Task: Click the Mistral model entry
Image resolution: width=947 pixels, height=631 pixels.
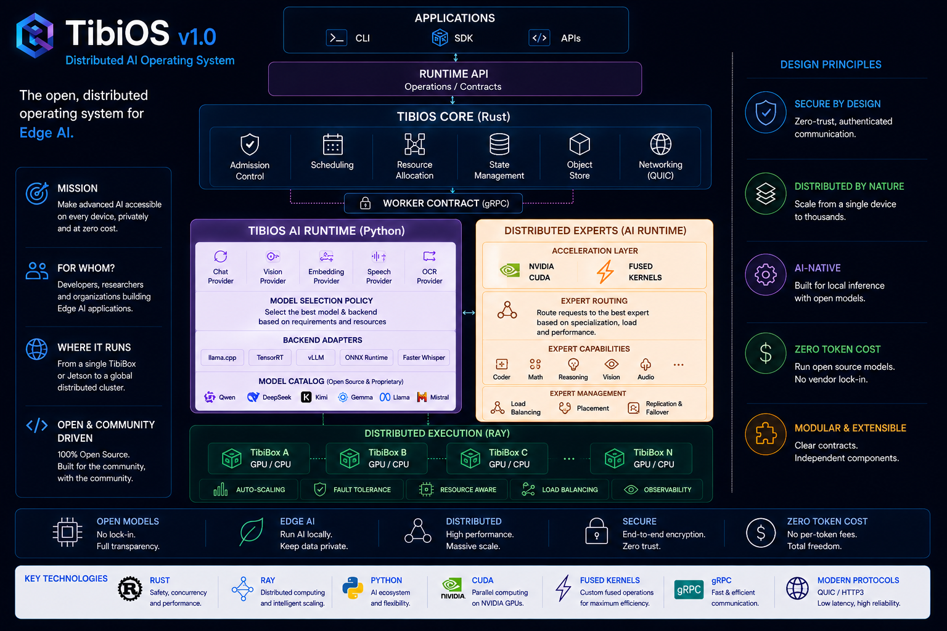Action: (433, 397)
